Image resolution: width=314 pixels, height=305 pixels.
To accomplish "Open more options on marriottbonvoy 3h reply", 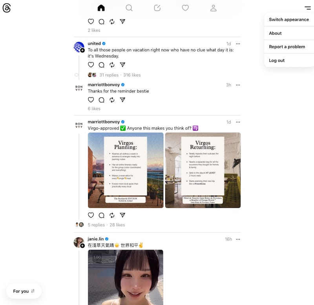I will [x=238, y=85].
